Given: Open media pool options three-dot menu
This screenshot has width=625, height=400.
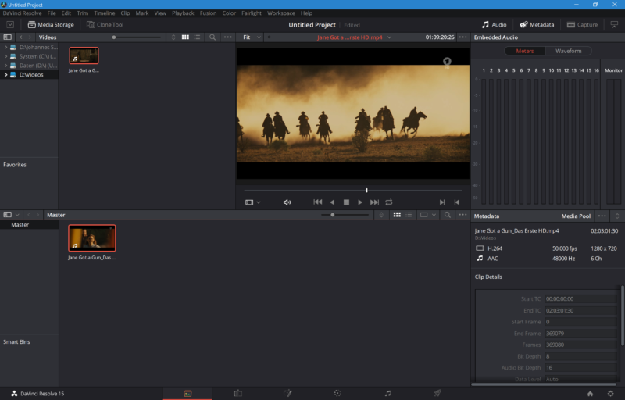Looking at the screenshot, I should click(462, 215).
